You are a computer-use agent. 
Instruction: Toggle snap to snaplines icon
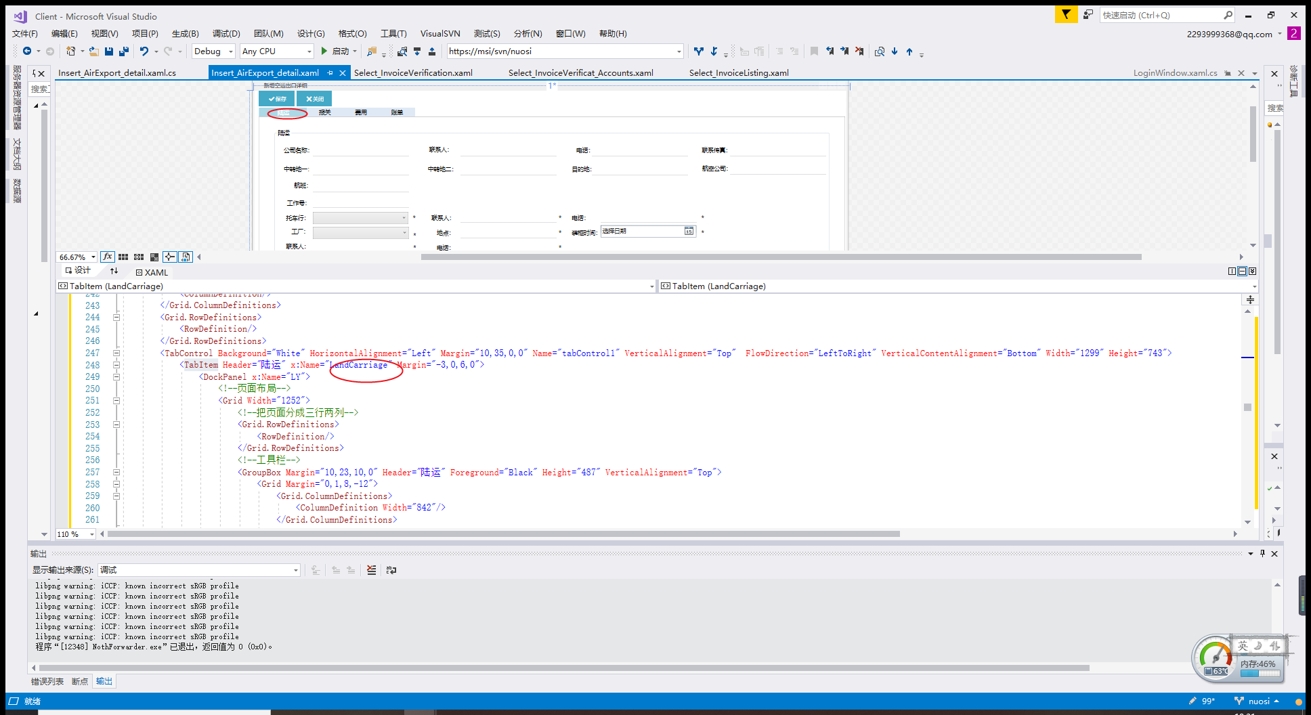(x=170, y=257)
